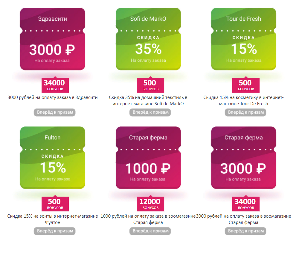
Task: Open the Sofi de MarkO 35% discount coupon
Action: [148, 39]
